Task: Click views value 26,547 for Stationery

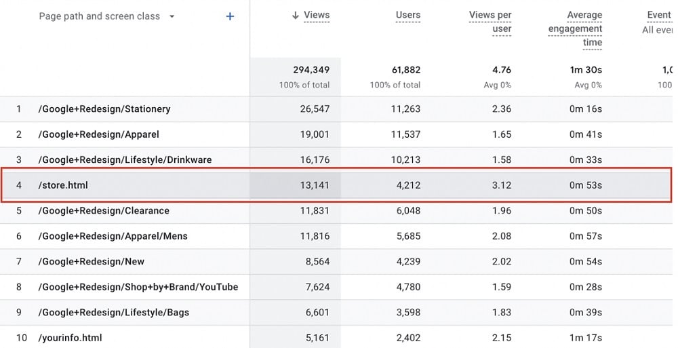Action: (x=315, y=109)
